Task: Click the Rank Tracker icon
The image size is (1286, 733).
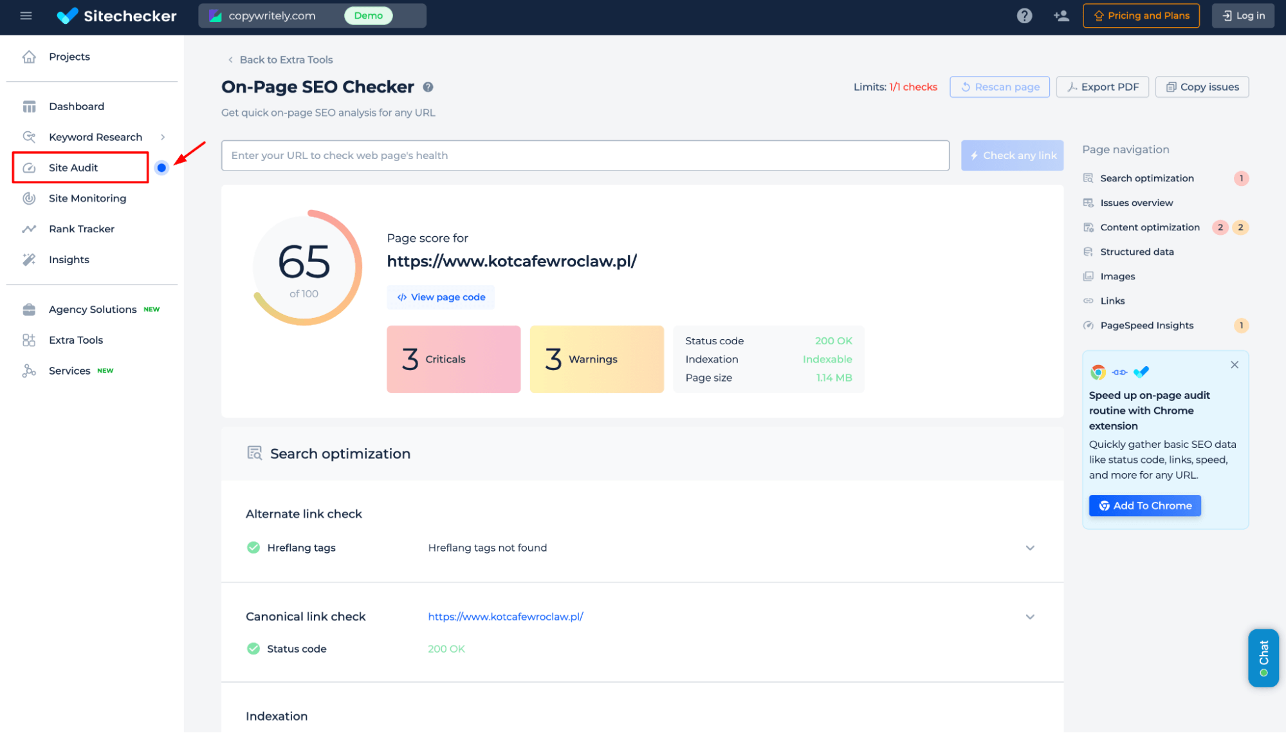Action: [x=29, y=228]
